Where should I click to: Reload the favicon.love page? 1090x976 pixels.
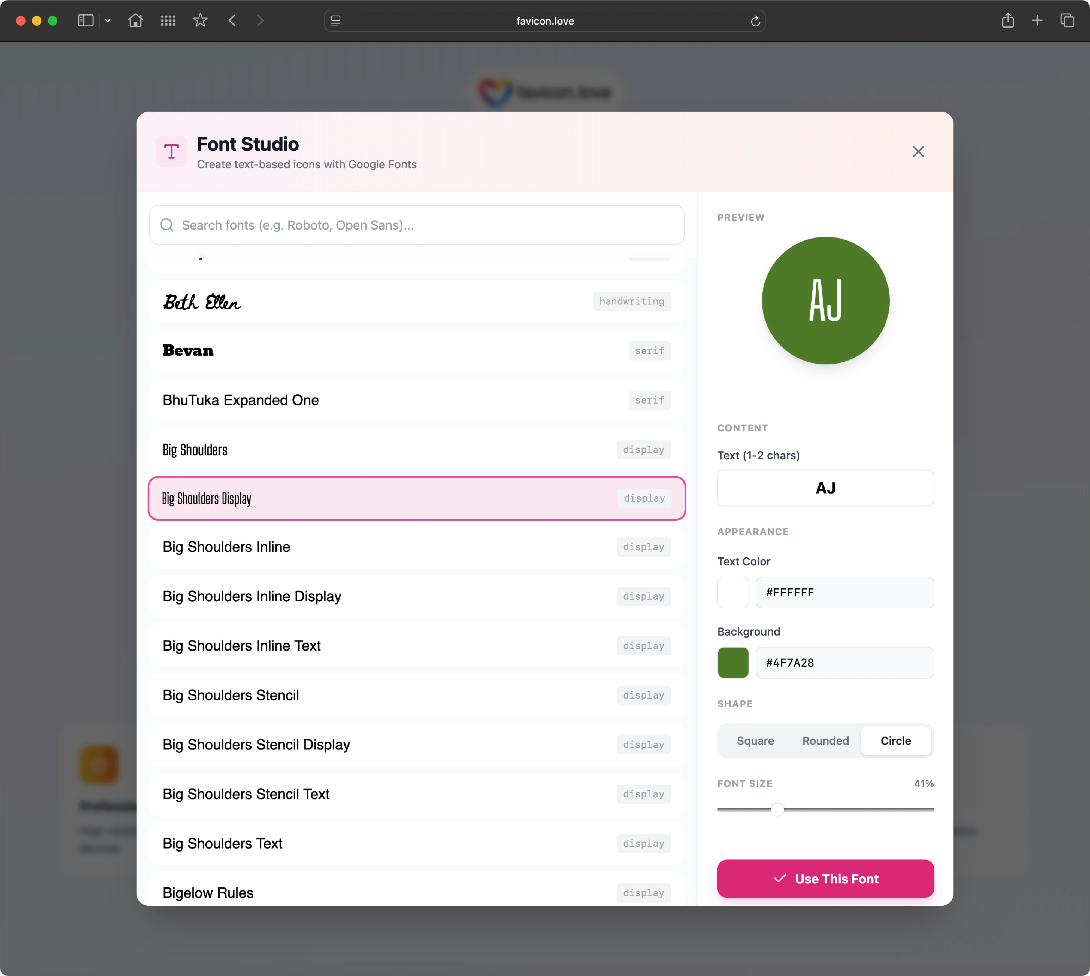coord(755,21)
